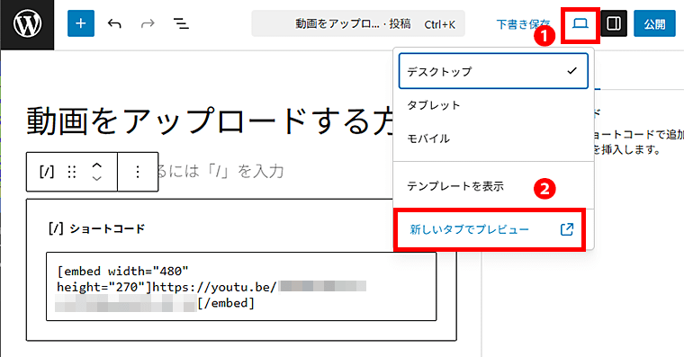Undo the last edit

tap(114, 23)
